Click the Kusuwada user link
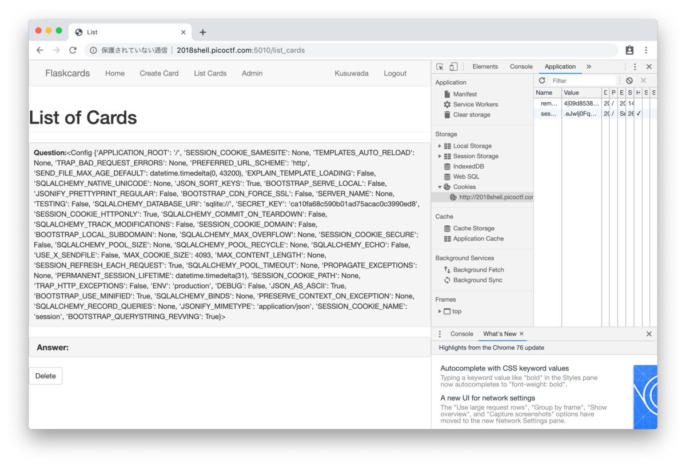 (352, 73)
